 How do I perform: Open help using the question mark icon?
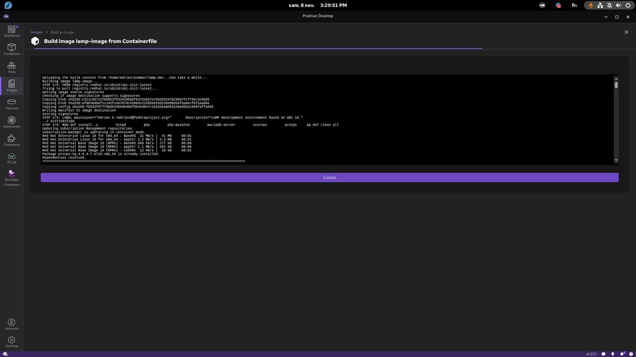point(630,353)
